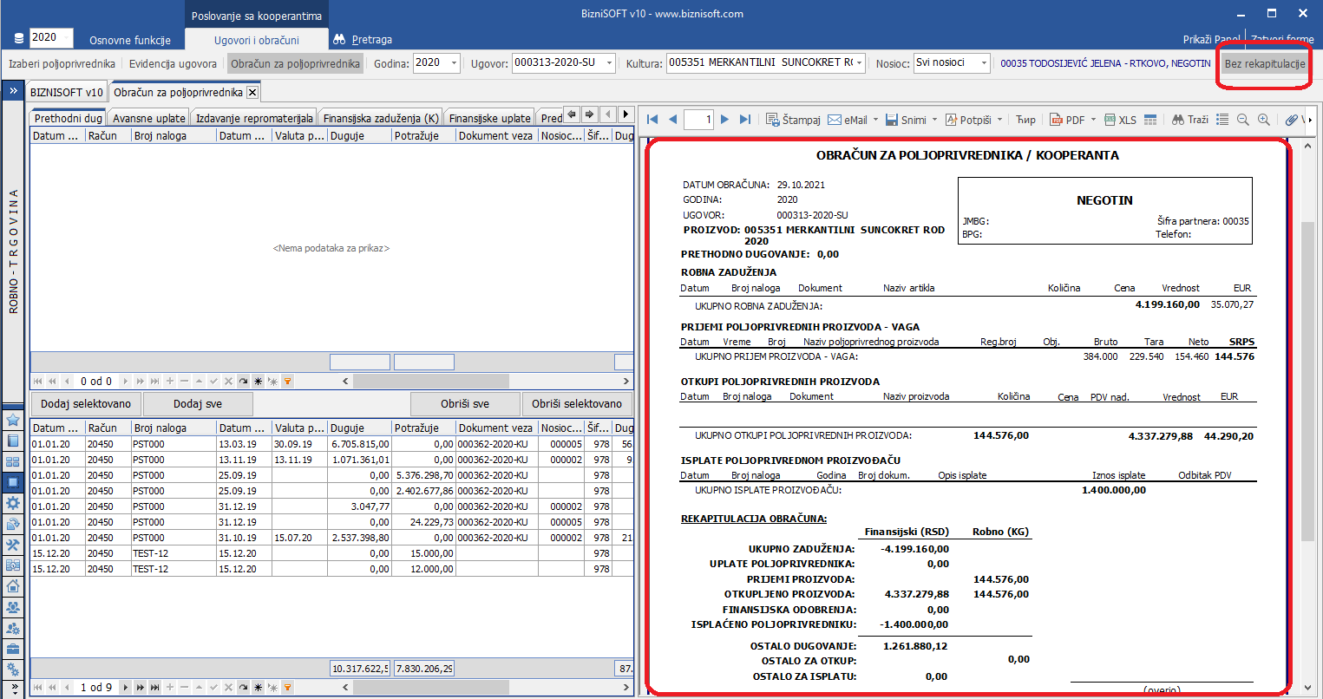Open the Ugovor contract dropdown
1323x699 pixels.
click(x=609, y=63)
